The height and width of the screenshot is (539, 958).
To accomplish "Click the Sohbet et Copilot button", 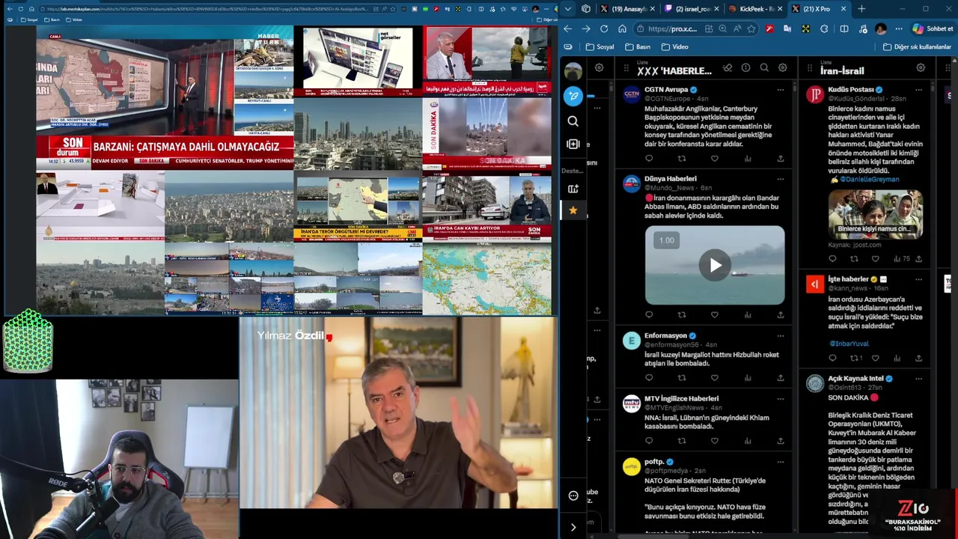I will (933, 28).
